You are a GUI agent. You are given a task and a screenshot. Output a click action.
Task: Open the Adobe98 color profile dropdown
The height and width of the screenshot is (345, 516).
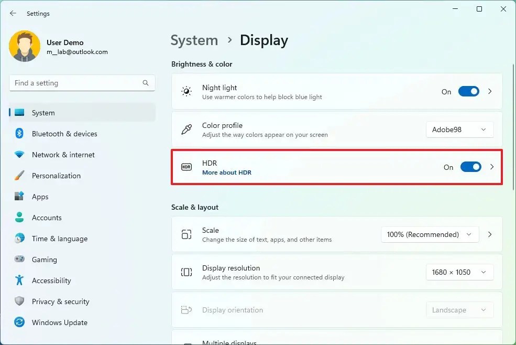click(459, 129)
